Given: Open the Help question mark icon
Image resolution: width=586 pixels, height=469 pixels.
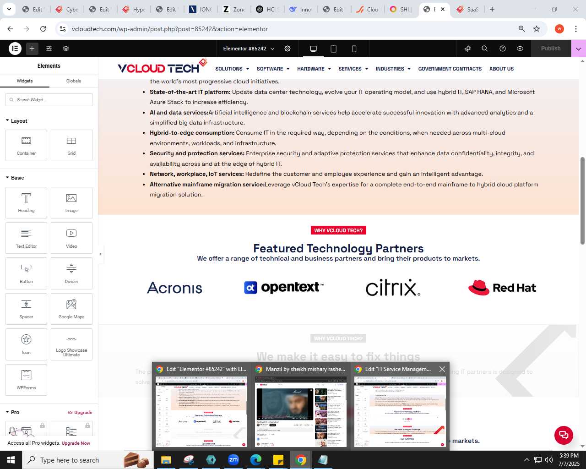Looking at the screenshot, I should [503, 49].
